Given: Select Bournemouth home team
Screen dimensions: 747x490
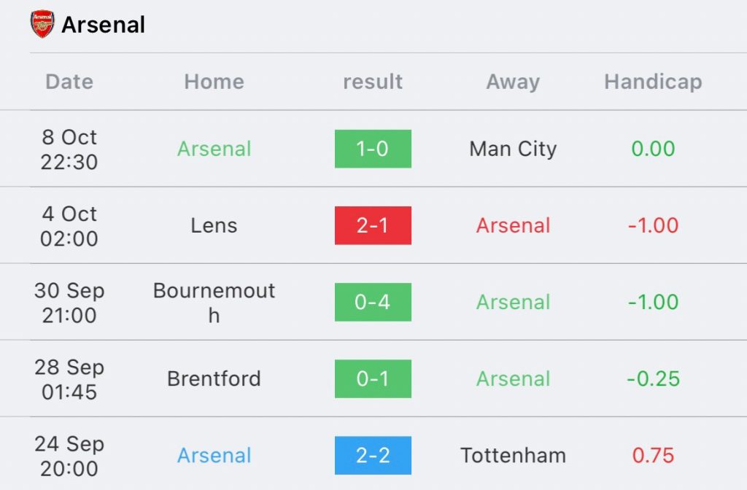Looking at the screenshot, I should coord(214,303).
